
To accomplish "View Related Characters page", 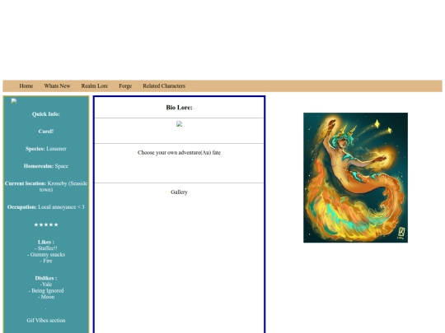I will tap(164, 86).
